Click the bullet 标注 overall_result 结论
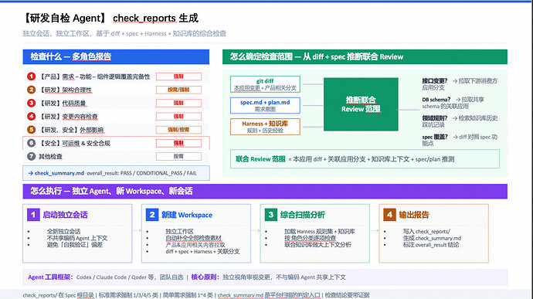 click(x=431, y=245)
